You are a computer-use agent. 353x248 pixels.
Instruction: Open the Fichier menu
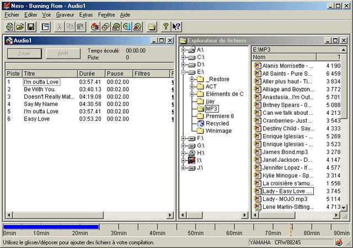12,15
